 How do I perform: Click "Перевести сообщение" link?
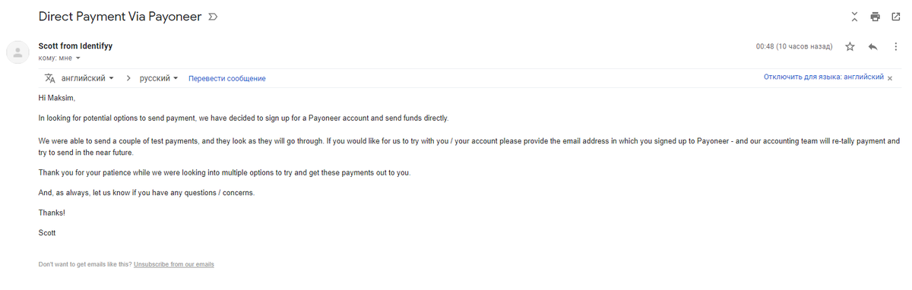[227, 78]
